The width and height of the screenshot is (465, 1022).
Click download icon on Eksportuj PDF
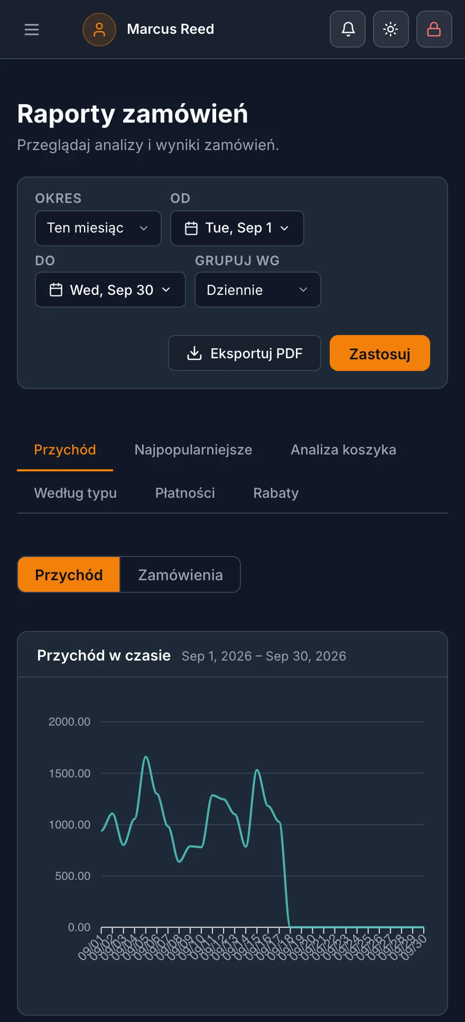(194, 353)
